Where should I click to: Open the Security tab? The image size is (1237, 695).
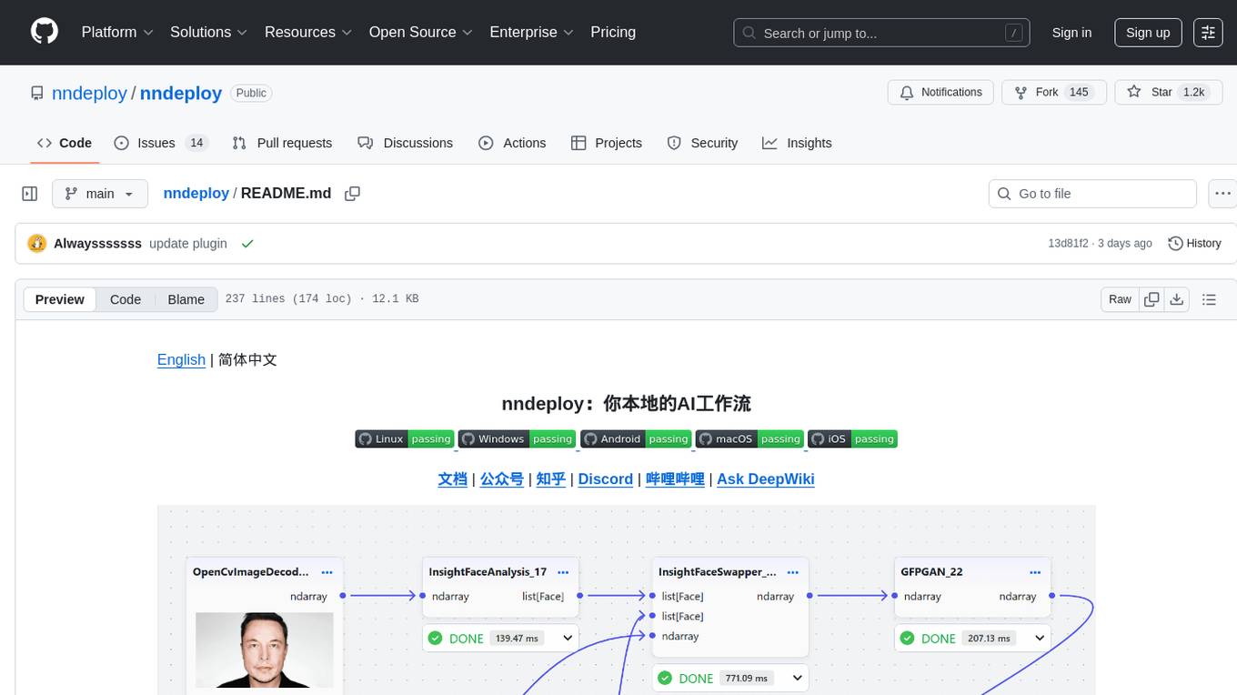(x=702, y=143)
